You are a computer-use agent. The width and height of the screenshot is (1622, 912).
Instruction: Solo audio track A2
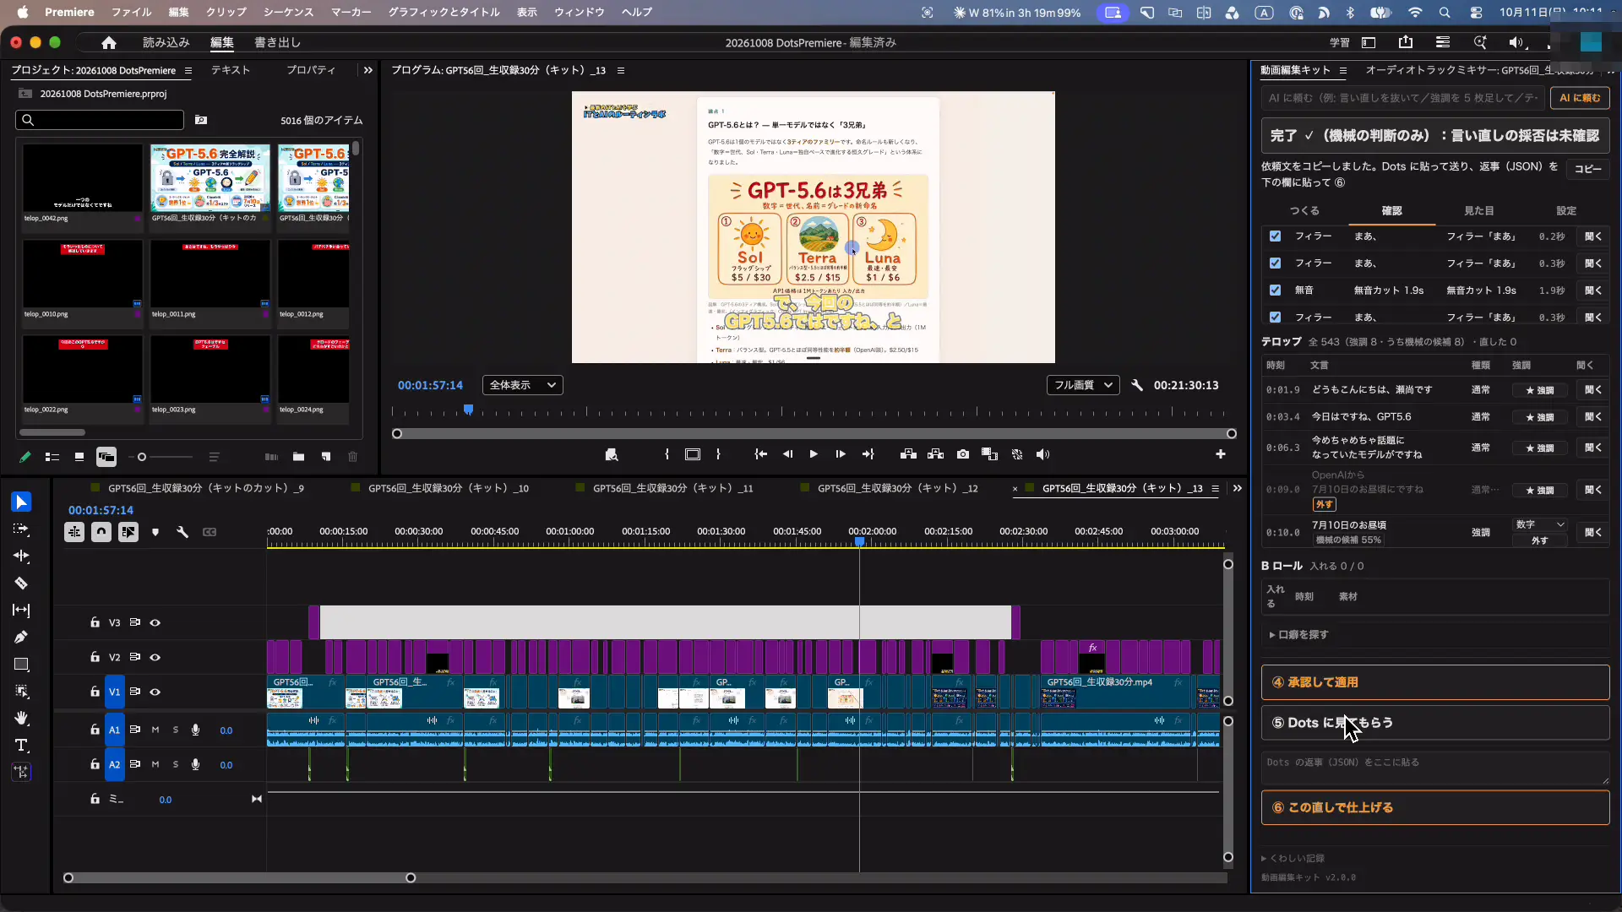tap(176, 765)
